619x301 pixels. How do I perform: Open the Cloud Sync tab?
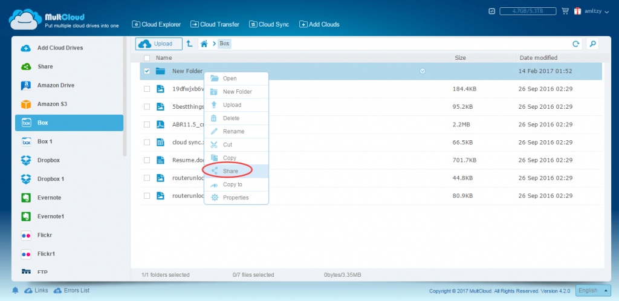(x=269, y=24)
